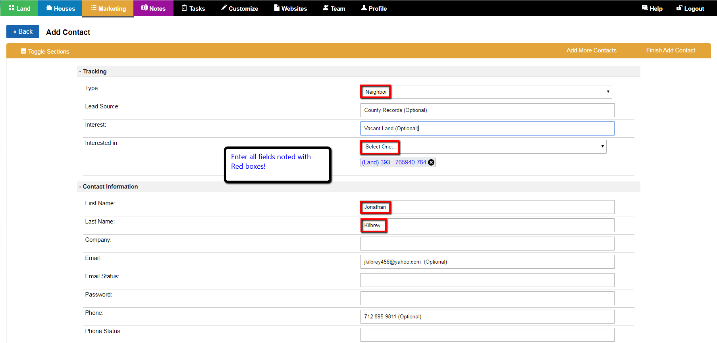Open the Websites menu label
Viewport: 717px width, 343px height.
(x=294, y=8)
